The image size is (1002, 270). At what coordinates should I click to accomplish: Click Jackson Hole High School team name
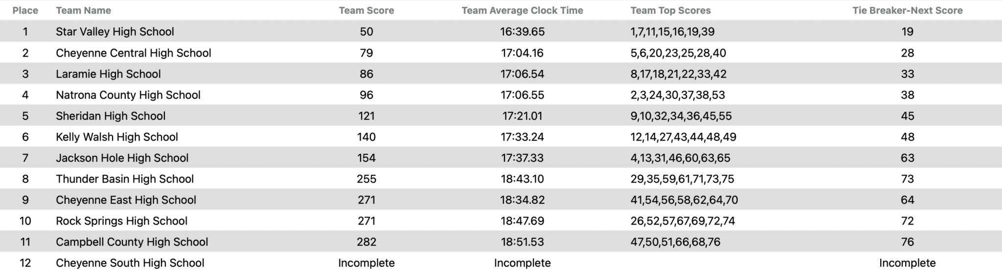click(x=122, y=158)
